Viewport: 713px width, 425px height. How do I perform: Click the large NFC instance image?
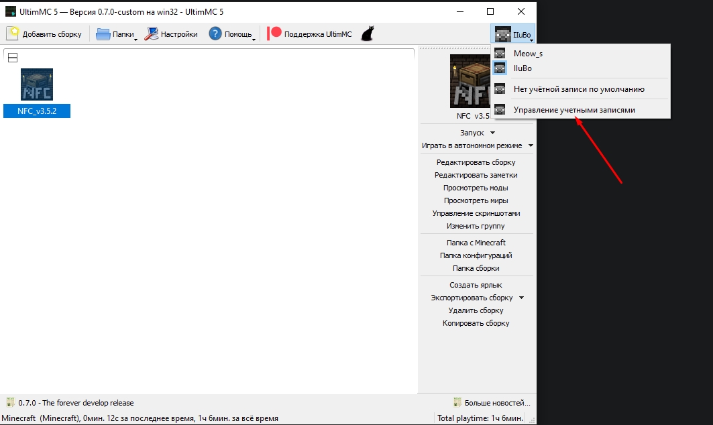tap(470, 81)
